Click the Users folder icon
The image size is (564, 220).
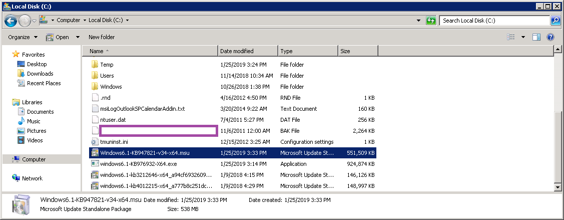(95, 76)
